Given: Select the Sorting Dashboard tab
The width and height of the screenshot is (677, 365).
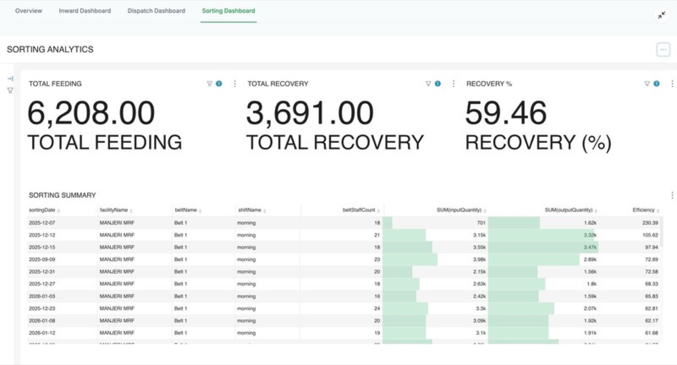Looking at the screenshot, I should tap(228, 11).
